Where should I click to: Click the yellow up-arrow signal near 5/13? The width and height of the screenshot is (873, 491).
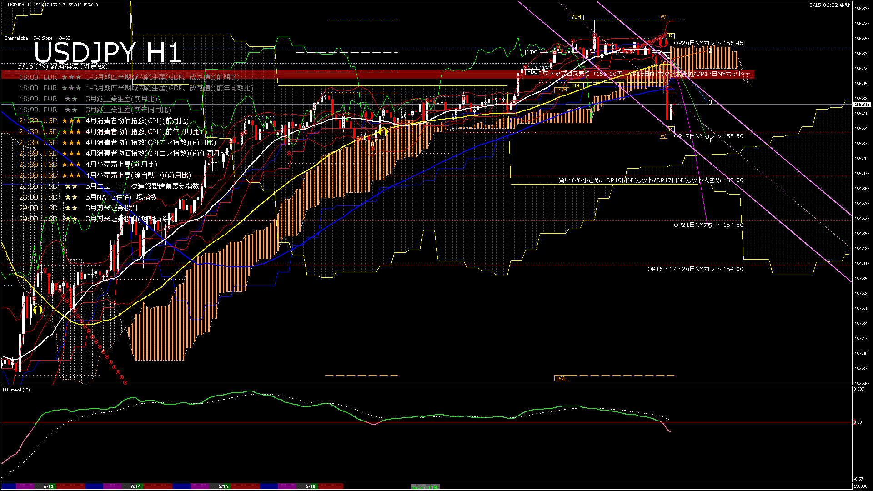click(x=38, y=310)
